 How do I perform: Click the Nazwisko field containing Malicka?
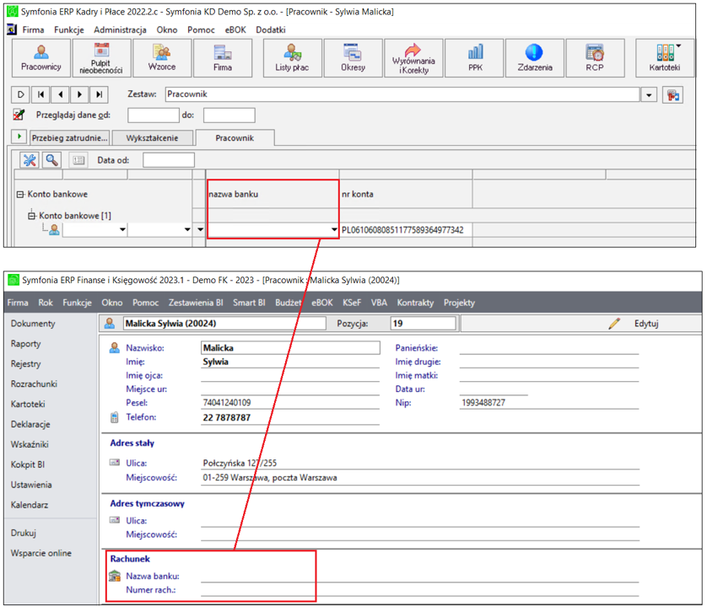coord(290,348)
